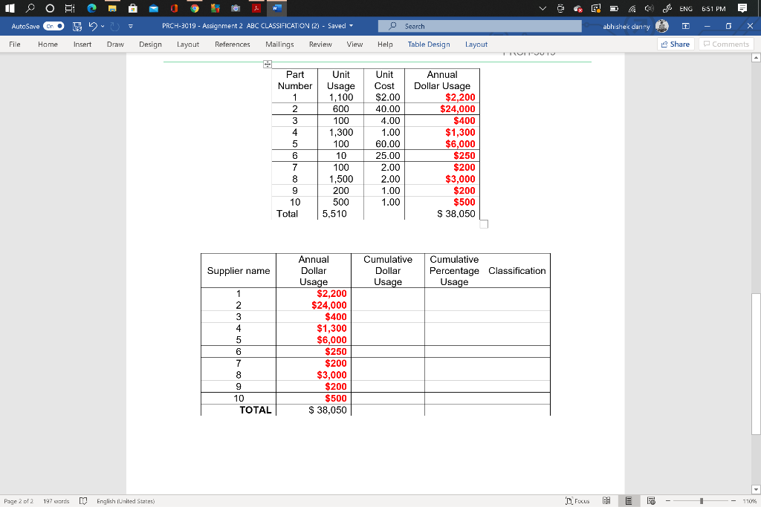Open the Review tab
The height and width of the screenshot is (507, 761).
click(x=320, y=44)
